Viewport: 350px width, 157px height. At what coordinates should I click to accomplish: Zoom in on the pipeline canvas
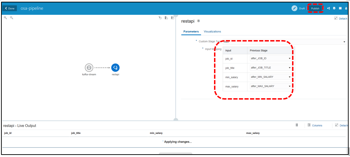point(5,18)
